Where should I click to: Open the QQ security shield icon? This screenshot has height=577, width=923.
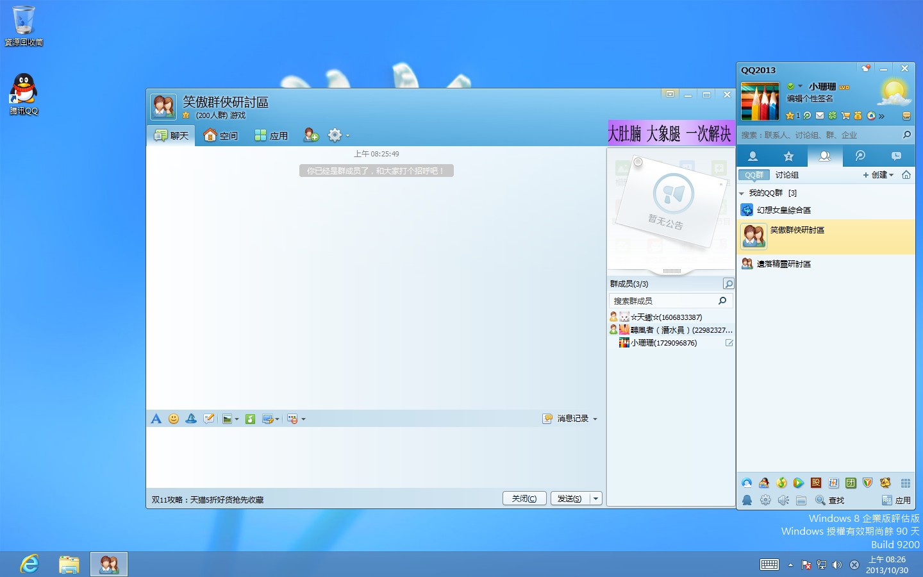coord(867,483)
